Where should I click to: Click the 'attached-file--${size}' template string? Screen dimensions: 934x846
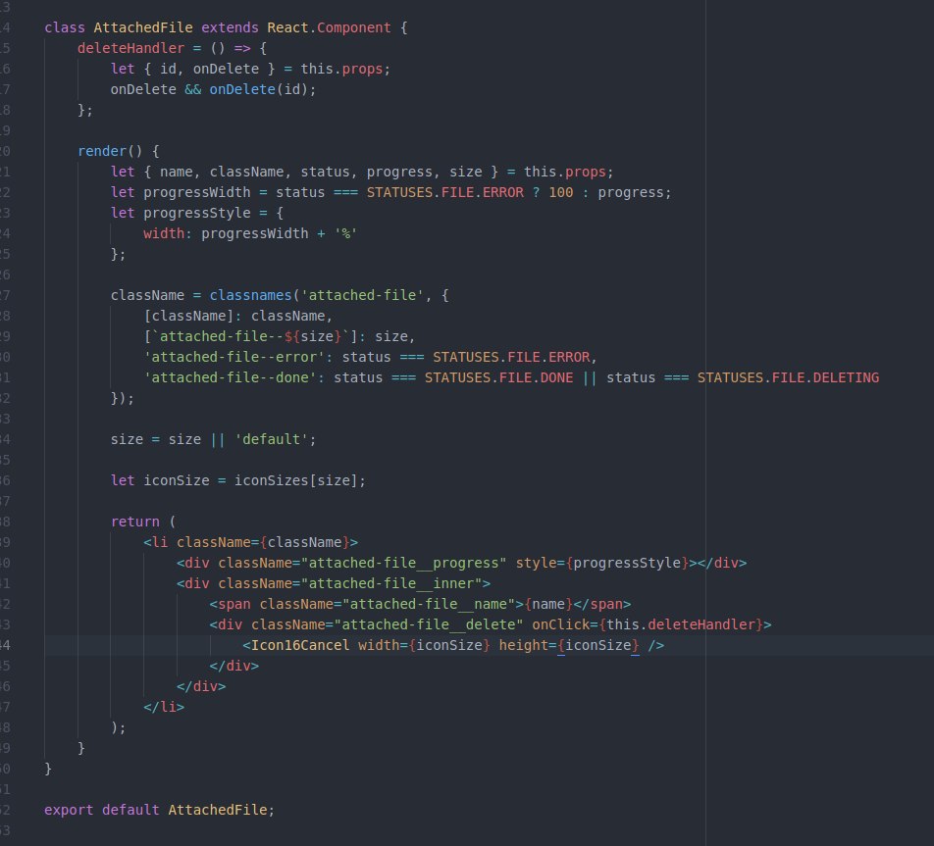point(250,336)
